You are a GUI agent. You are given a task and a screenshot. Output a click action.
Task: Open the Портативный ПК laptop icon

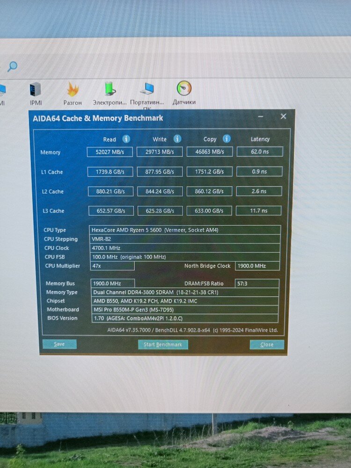click(x=147, y=93)
